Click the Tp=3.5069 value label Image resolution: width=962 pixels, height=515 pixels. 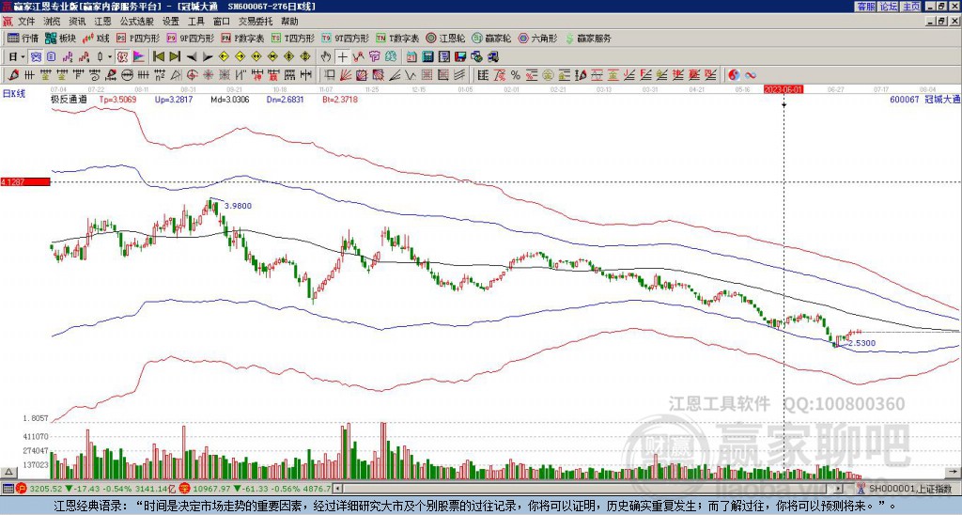[x=119, y=99]
